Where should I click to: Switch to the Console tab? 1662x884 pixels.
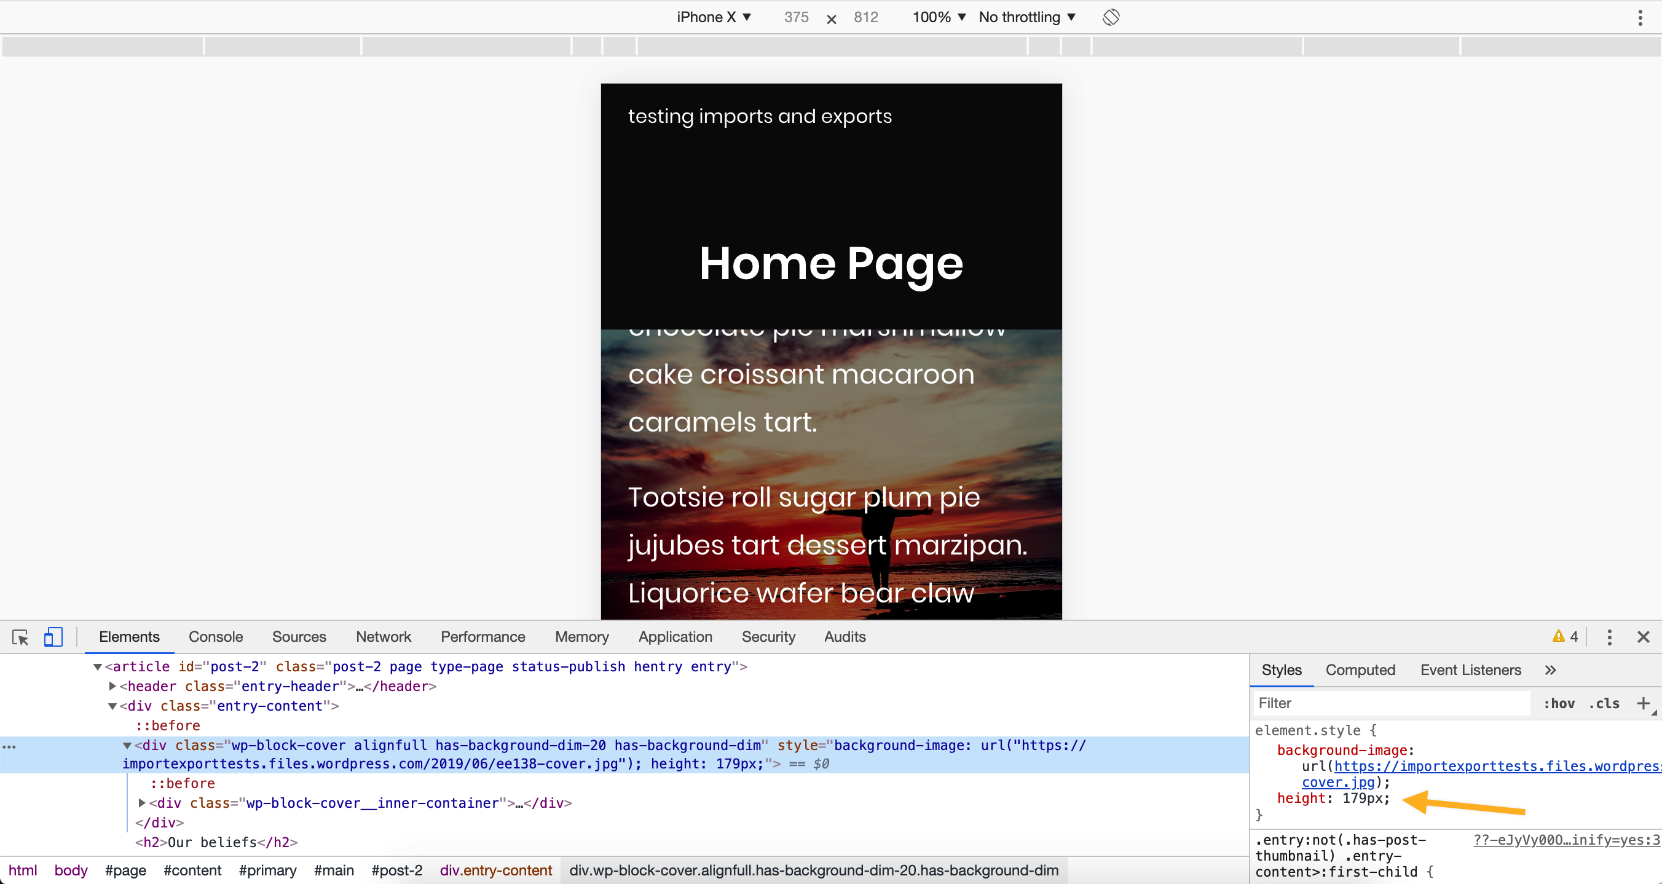pos(216,636)
